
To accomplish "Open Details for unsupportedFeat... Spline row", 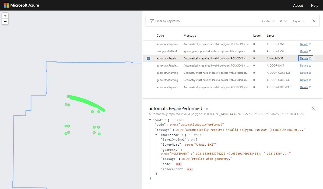I will click(x=306, y=51).
